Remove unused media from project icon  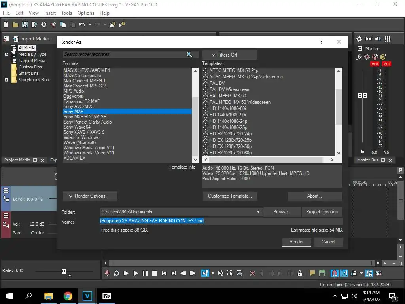pyautogui.click(x=6, y=39)
